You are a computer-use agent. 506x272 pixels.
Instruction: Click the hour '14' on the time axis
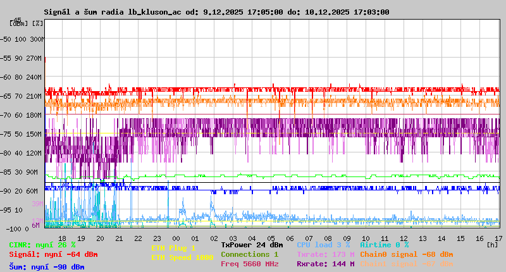click(x=441, y=238)
